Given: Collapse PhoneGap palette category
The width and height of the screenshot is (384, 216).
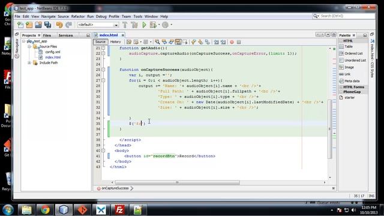Looking at the screenshot, I should tap(341, 92).
